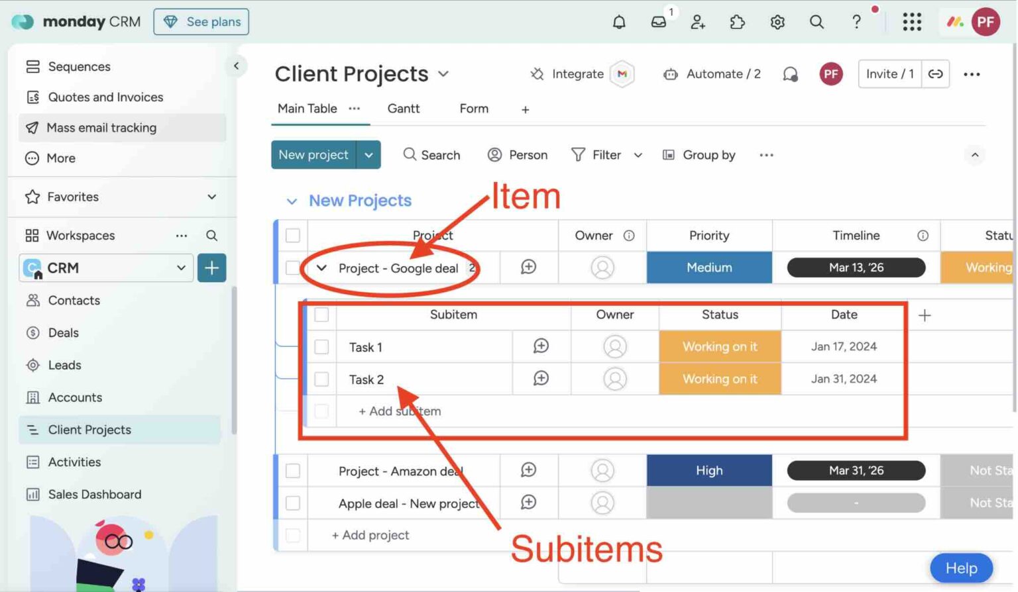Check the Task 1 subitem checkbox
Viewport: 1018px width, 592px height.
tap(321, 346)
